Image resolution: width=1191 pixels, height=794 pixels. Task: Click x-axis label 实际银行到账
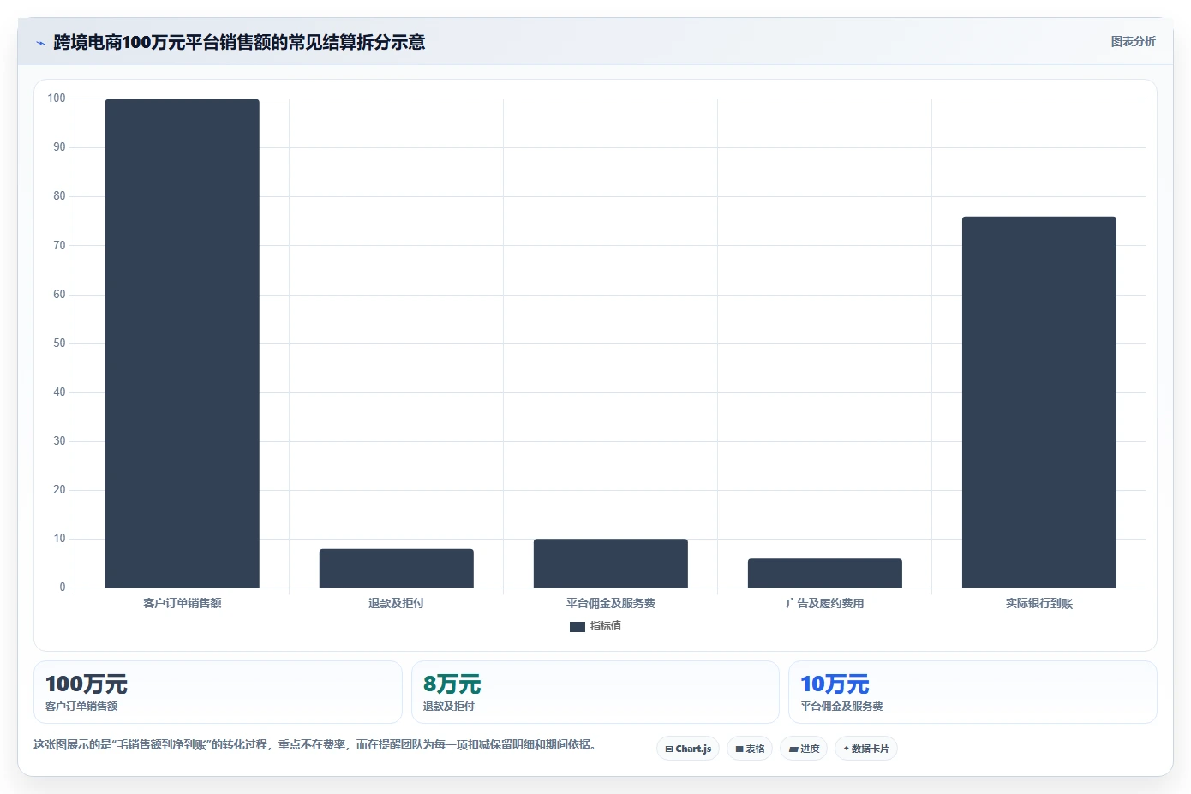click(1039, 603)
